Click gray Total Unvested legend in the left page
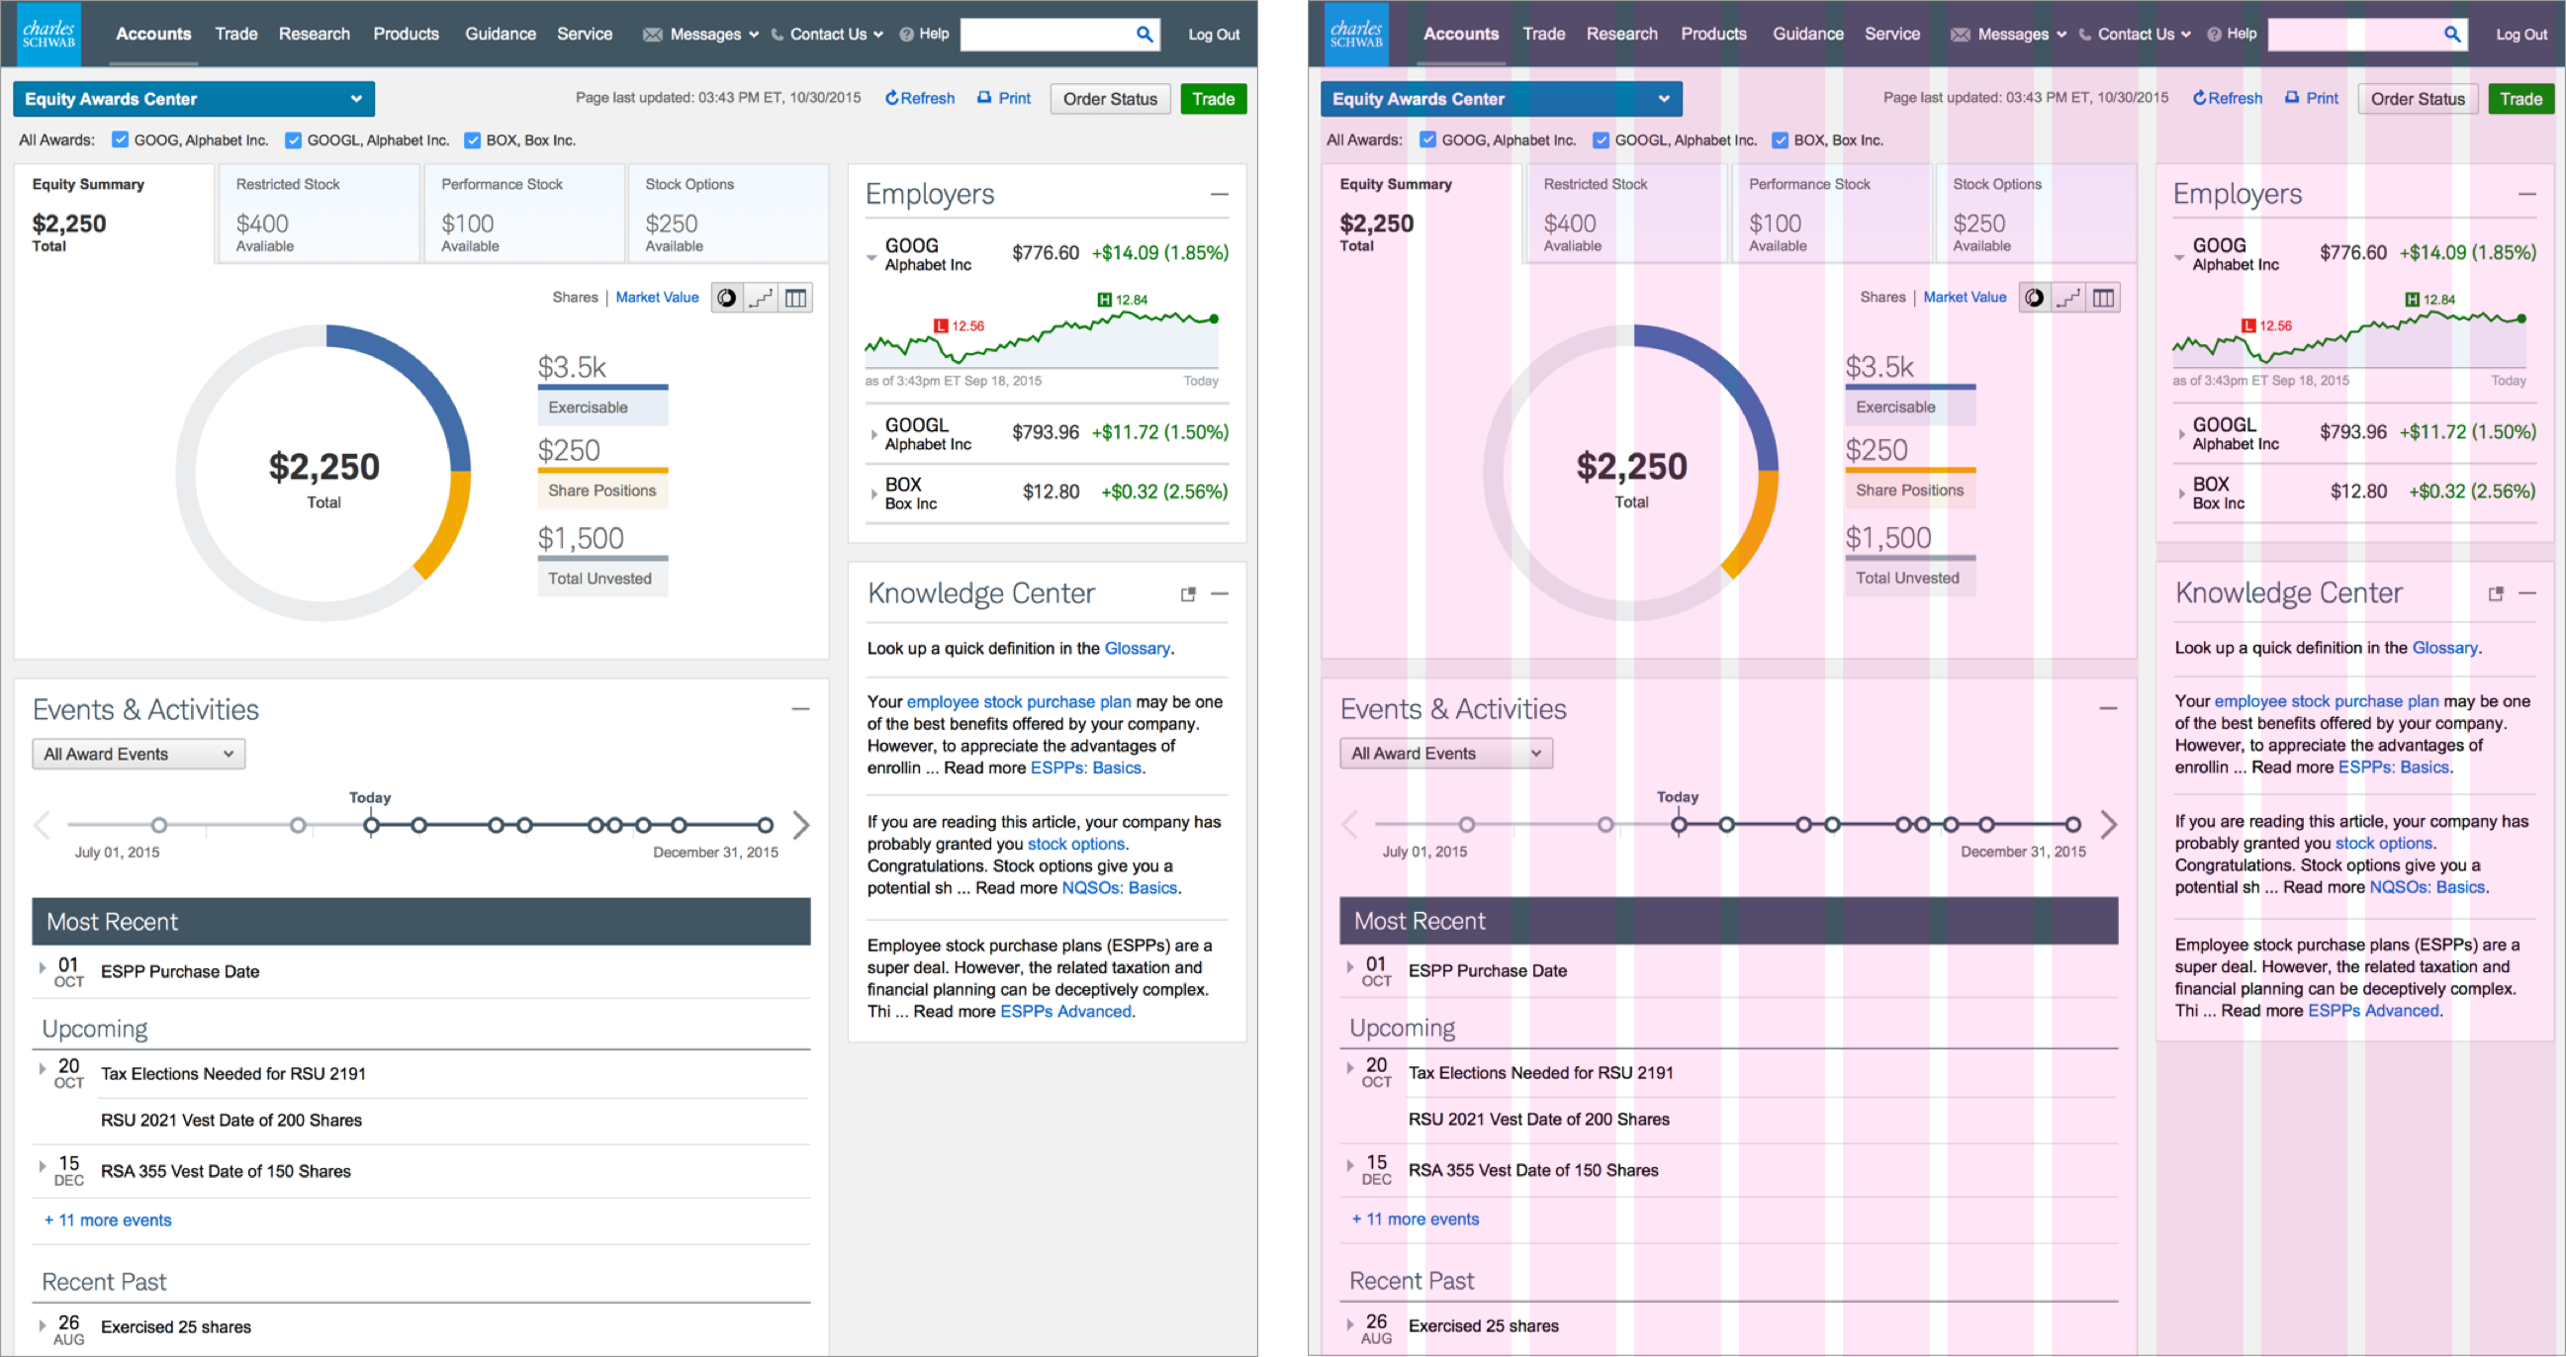The width and height of the screenshot is (2566, 1357). tap(602, 578)
